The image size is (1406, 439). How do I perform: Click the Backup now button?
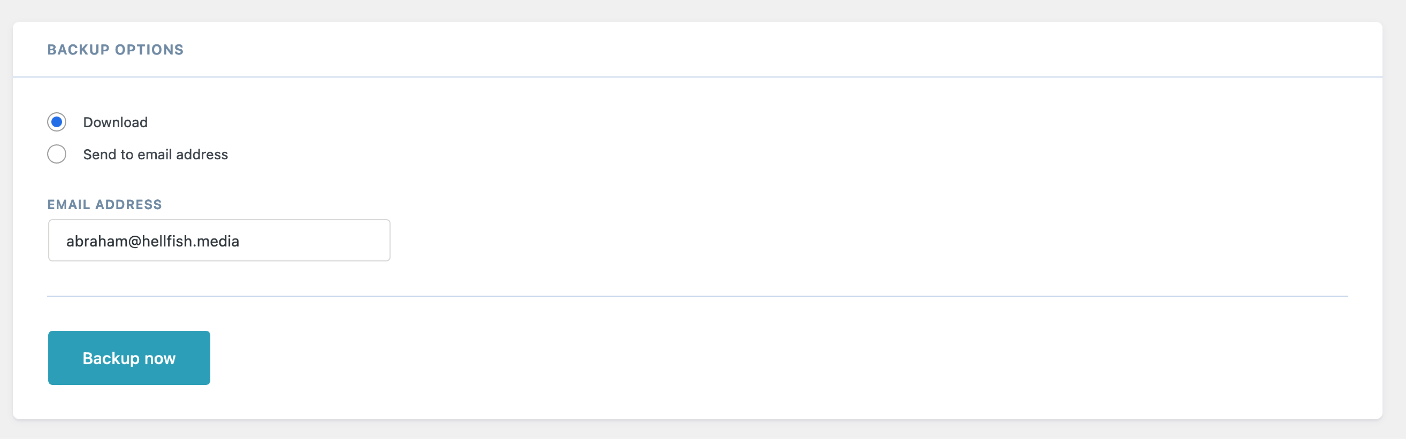click(129, 358)
